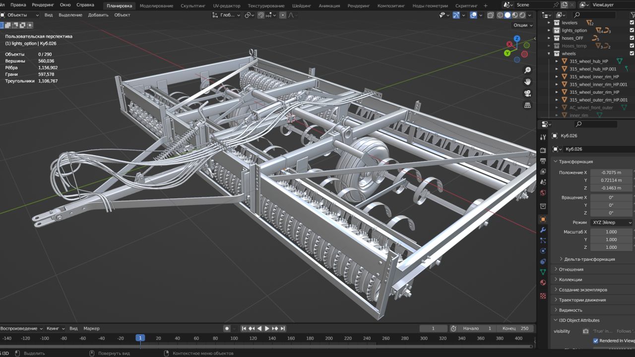Collapse the wheels collection in outliner
Viewport: 635px width, 357px height.
click(x=549, y=54)
